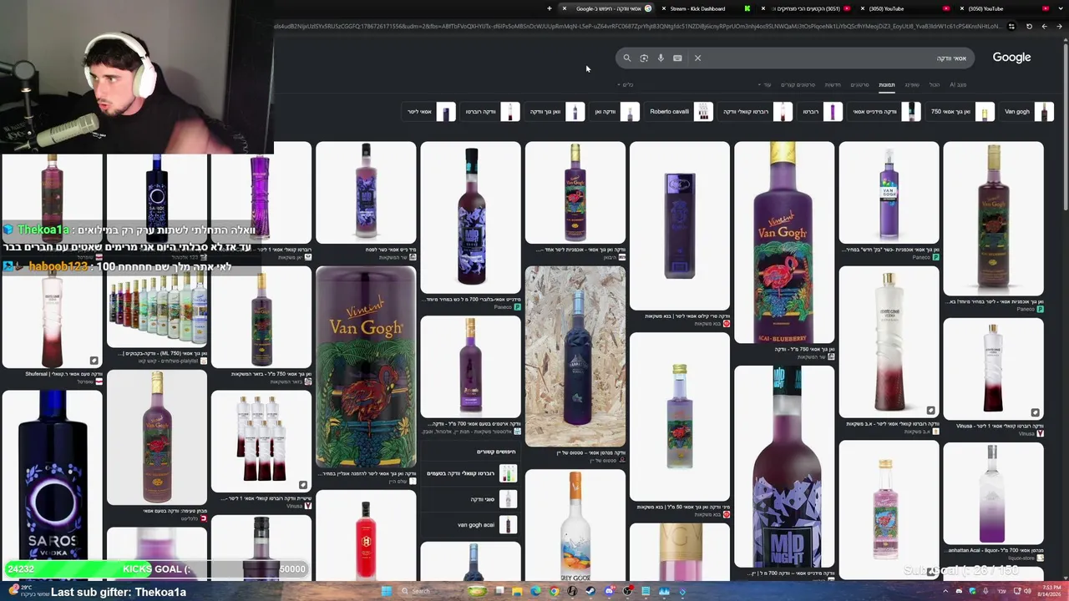Filter images by the רוברטו chip
The image size is (1069, 601).
click(821, 112)
